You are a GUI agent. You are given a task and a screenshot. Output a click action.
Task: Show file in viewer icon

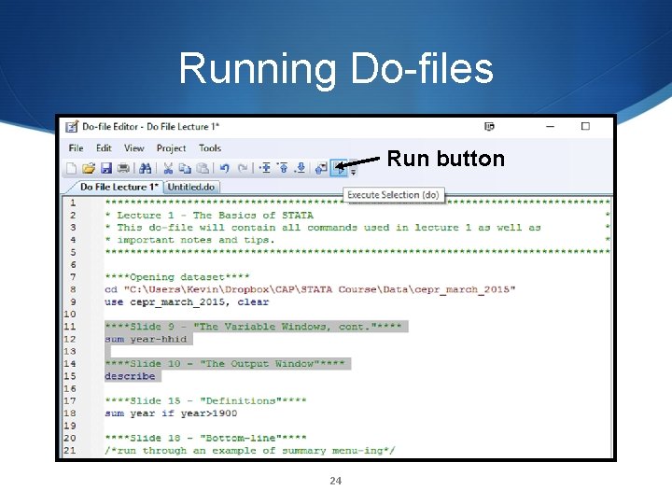pos(321,168)
